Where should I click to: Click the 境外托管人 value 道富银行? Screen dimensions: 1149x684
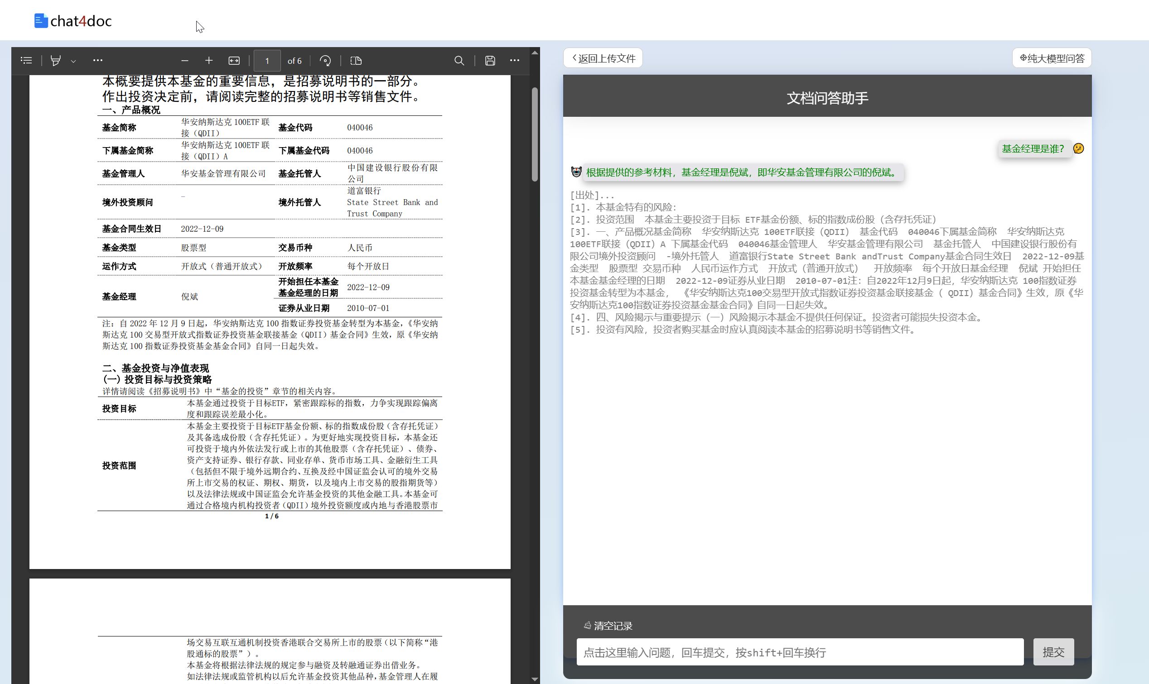[364, 191]
